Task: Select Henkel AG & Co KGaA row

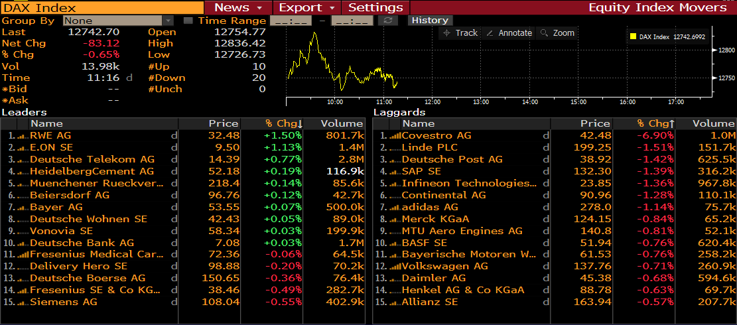Action: (555, 291)
